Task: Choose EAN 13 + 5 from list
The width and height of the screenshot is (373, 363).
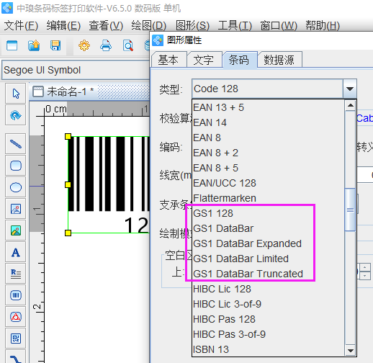Action: pos(269,107)
